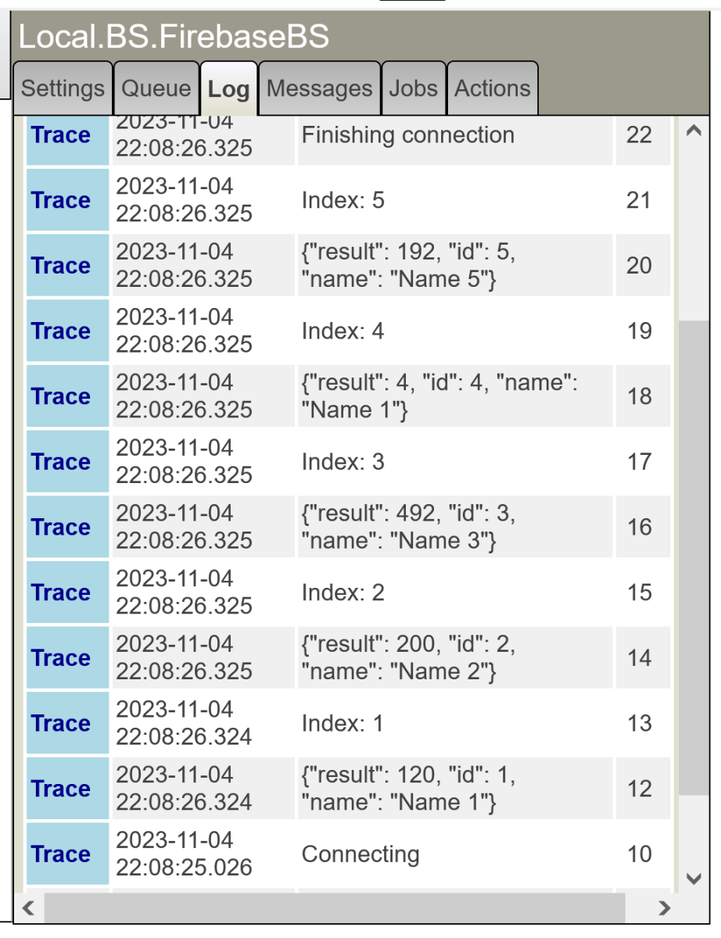Click the "Index: 5" log entry
The height and width of the screenshot is (938, 721).
tap(343, 201)
